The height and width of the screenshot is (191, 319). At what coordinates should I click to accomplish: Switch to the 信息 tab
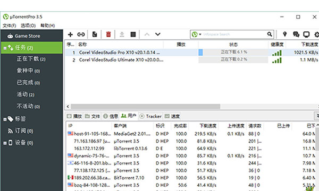[111, 116]
